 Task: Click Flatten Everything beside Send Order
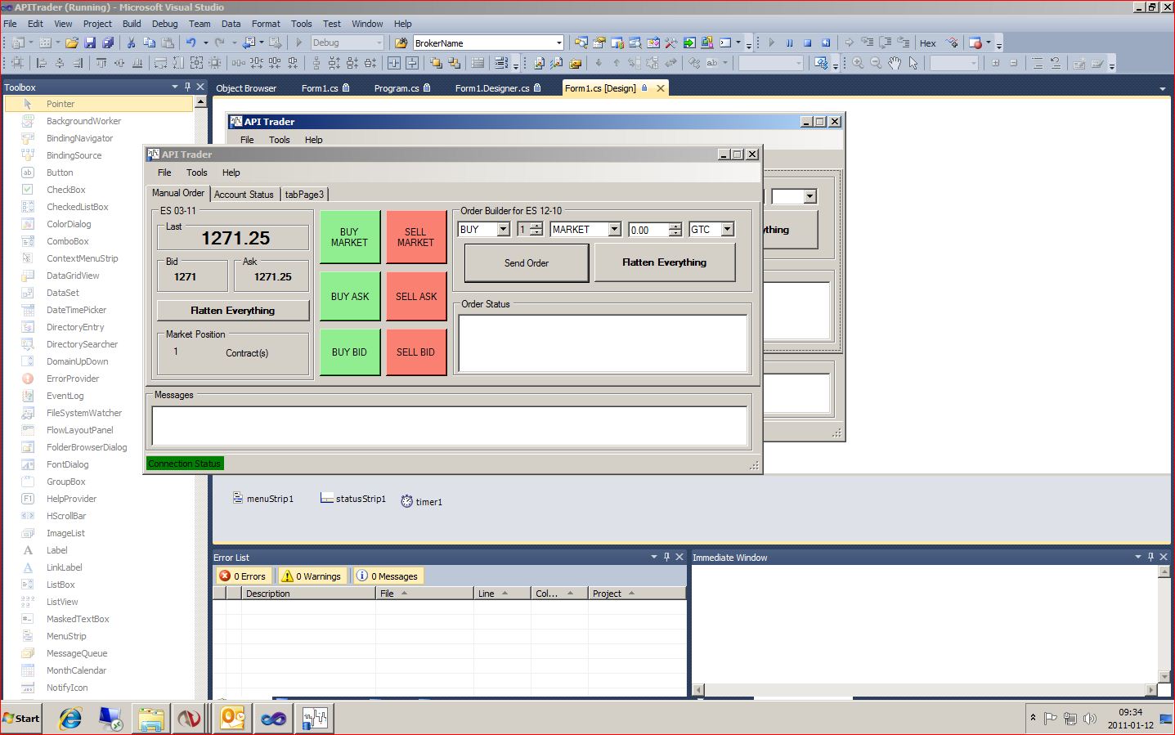[665, 262]
